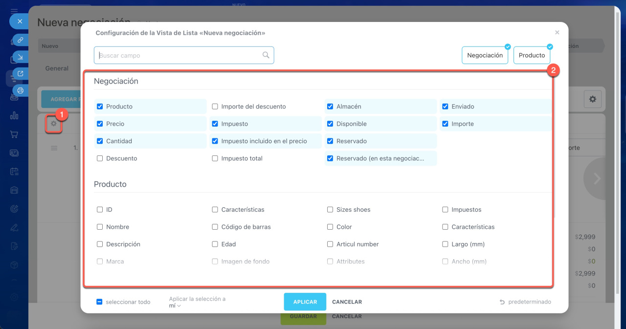
Task: Enable the Importe del descuento checkbox
Action: click(215, 107)
